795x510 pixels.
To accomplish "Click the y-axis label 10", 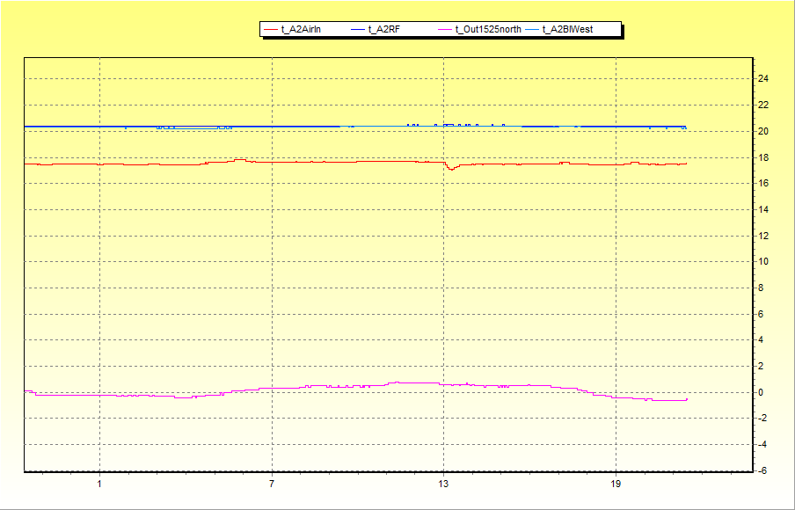I will point(763,261).
